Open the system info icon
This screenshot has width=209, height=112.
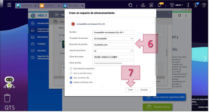(196, 5)
